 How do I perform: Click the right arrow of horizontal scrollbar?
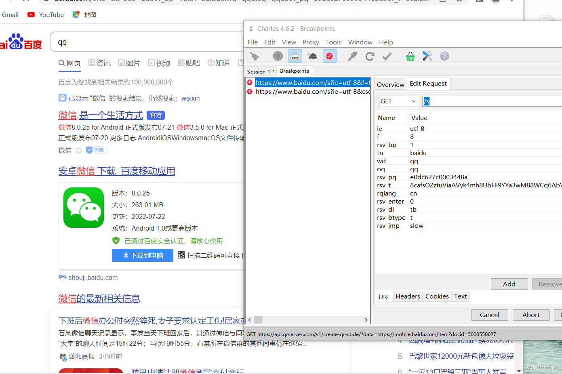point(366,320)
